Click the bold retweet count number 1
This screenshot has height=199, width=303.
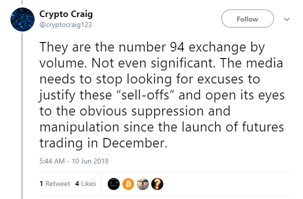41,183
